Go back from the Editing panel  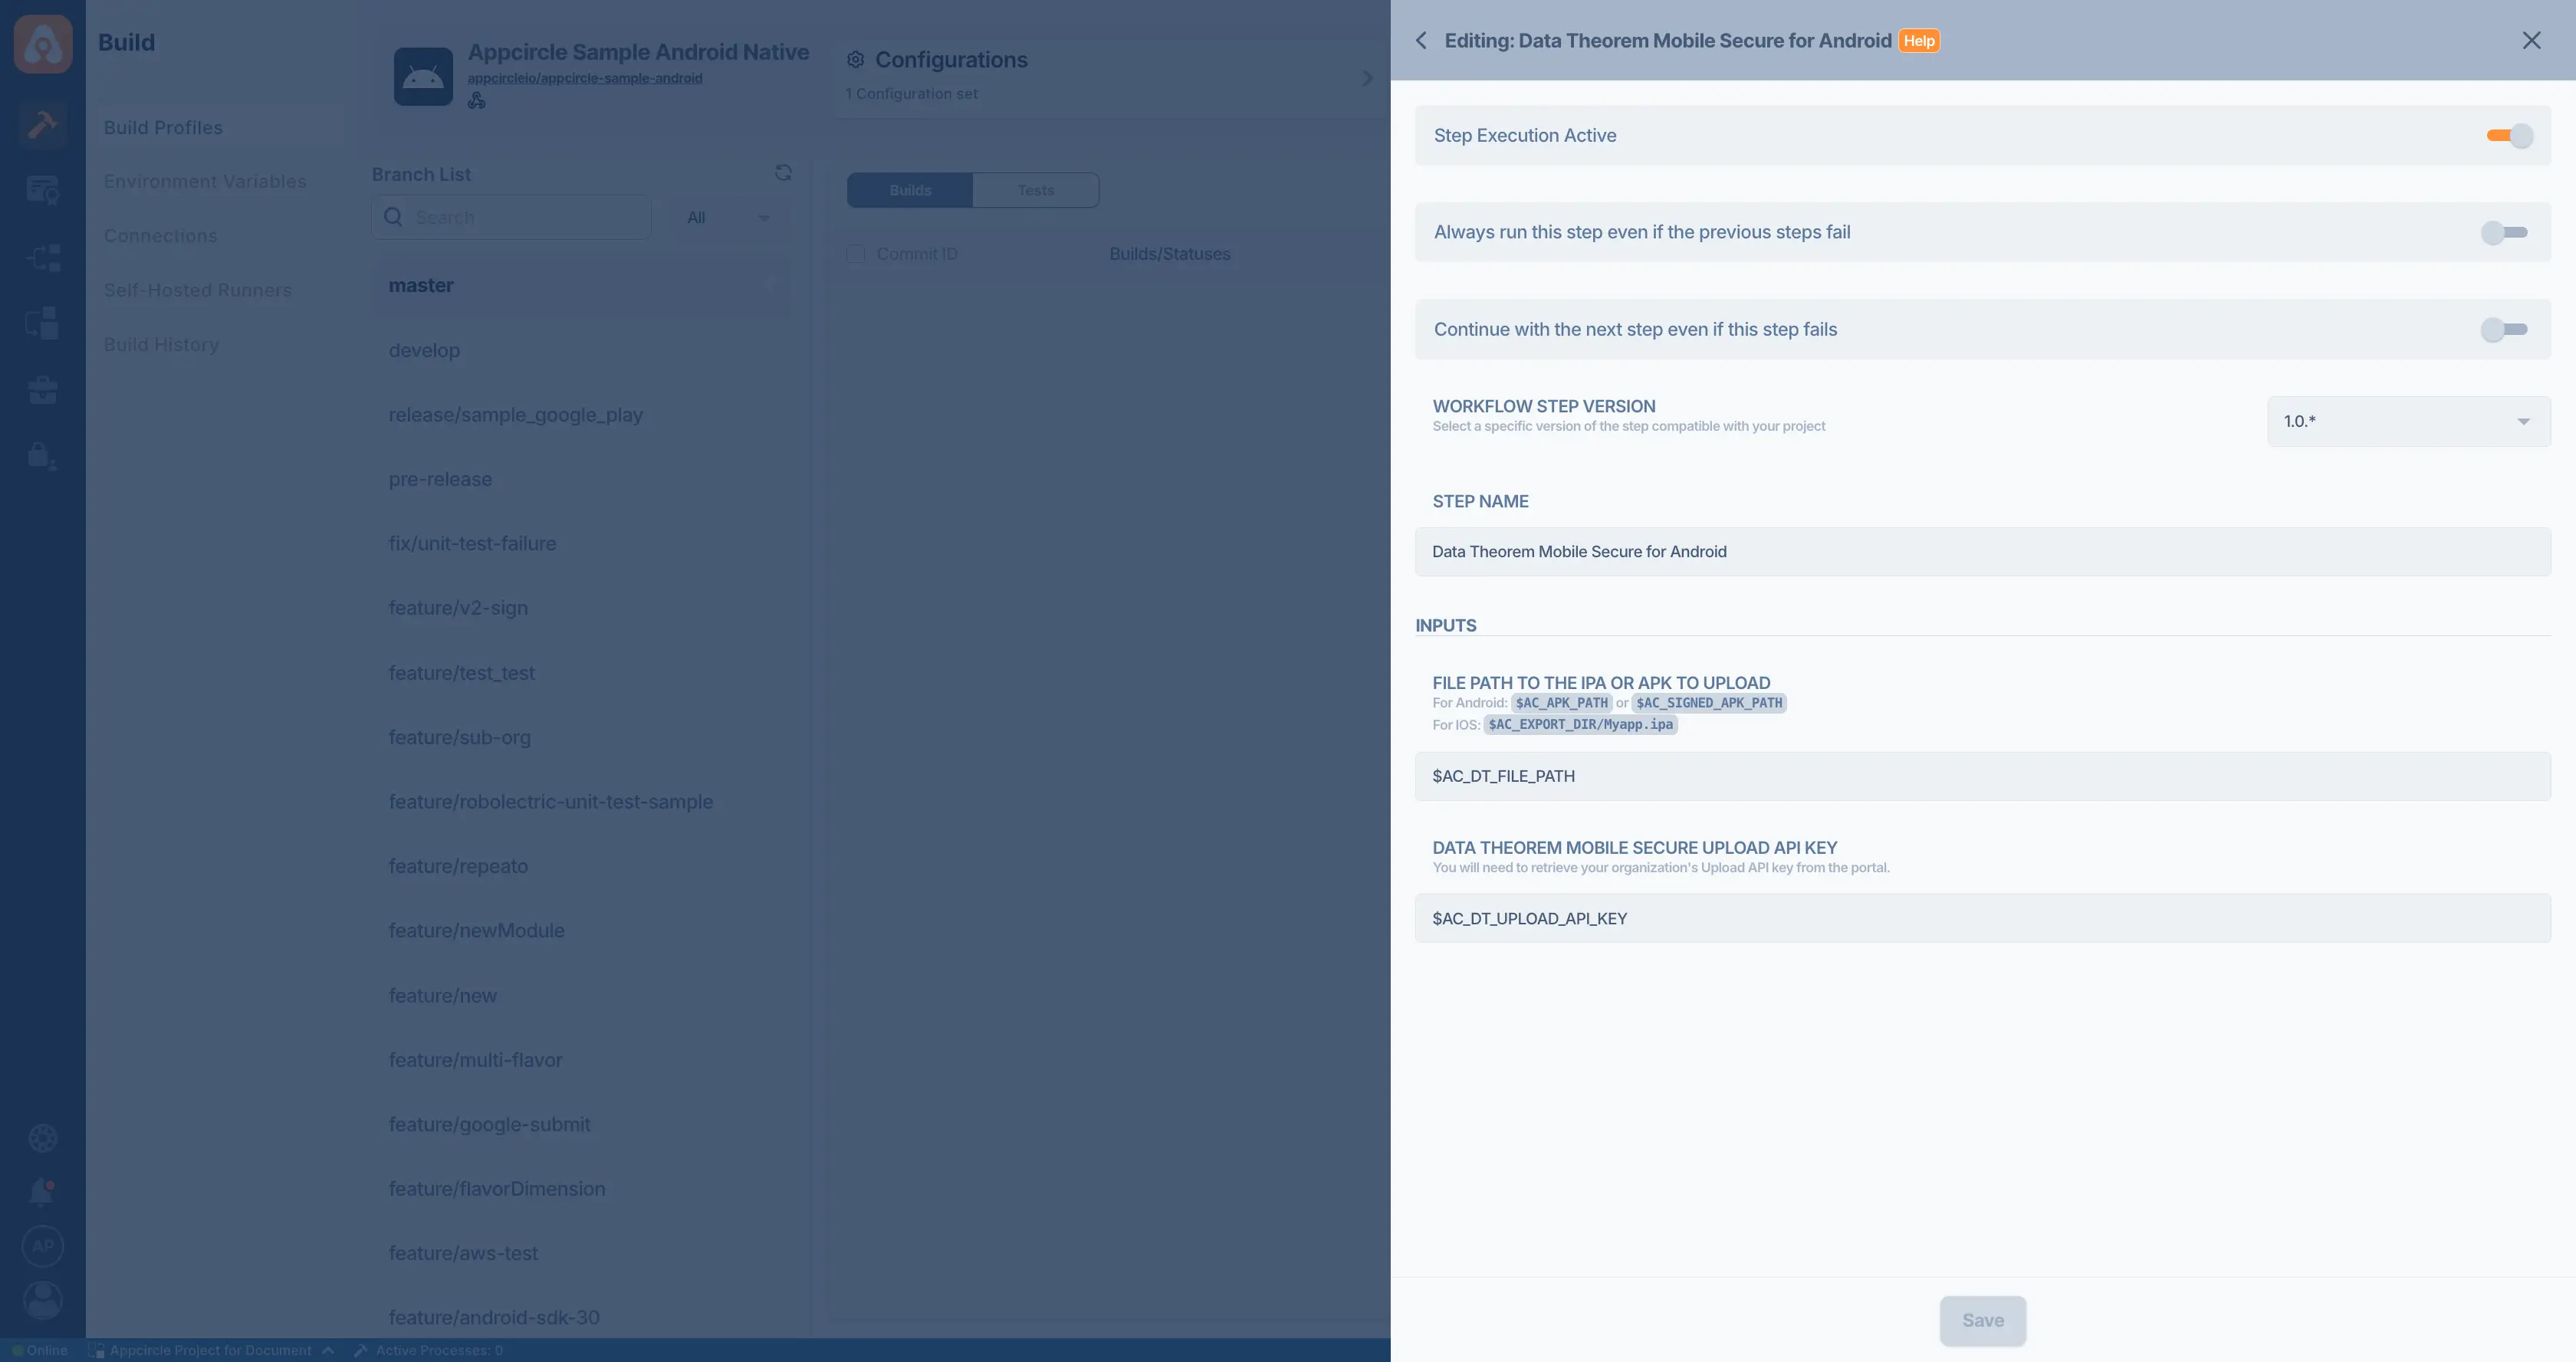click(x=1421, y=40)
